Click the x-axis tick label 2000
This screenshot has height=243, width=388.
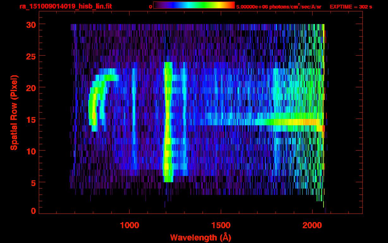(312, 225)
